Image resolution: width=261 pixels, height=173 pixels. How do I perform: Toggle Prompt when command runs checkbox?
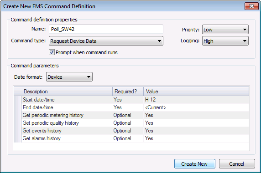point(52,52)
